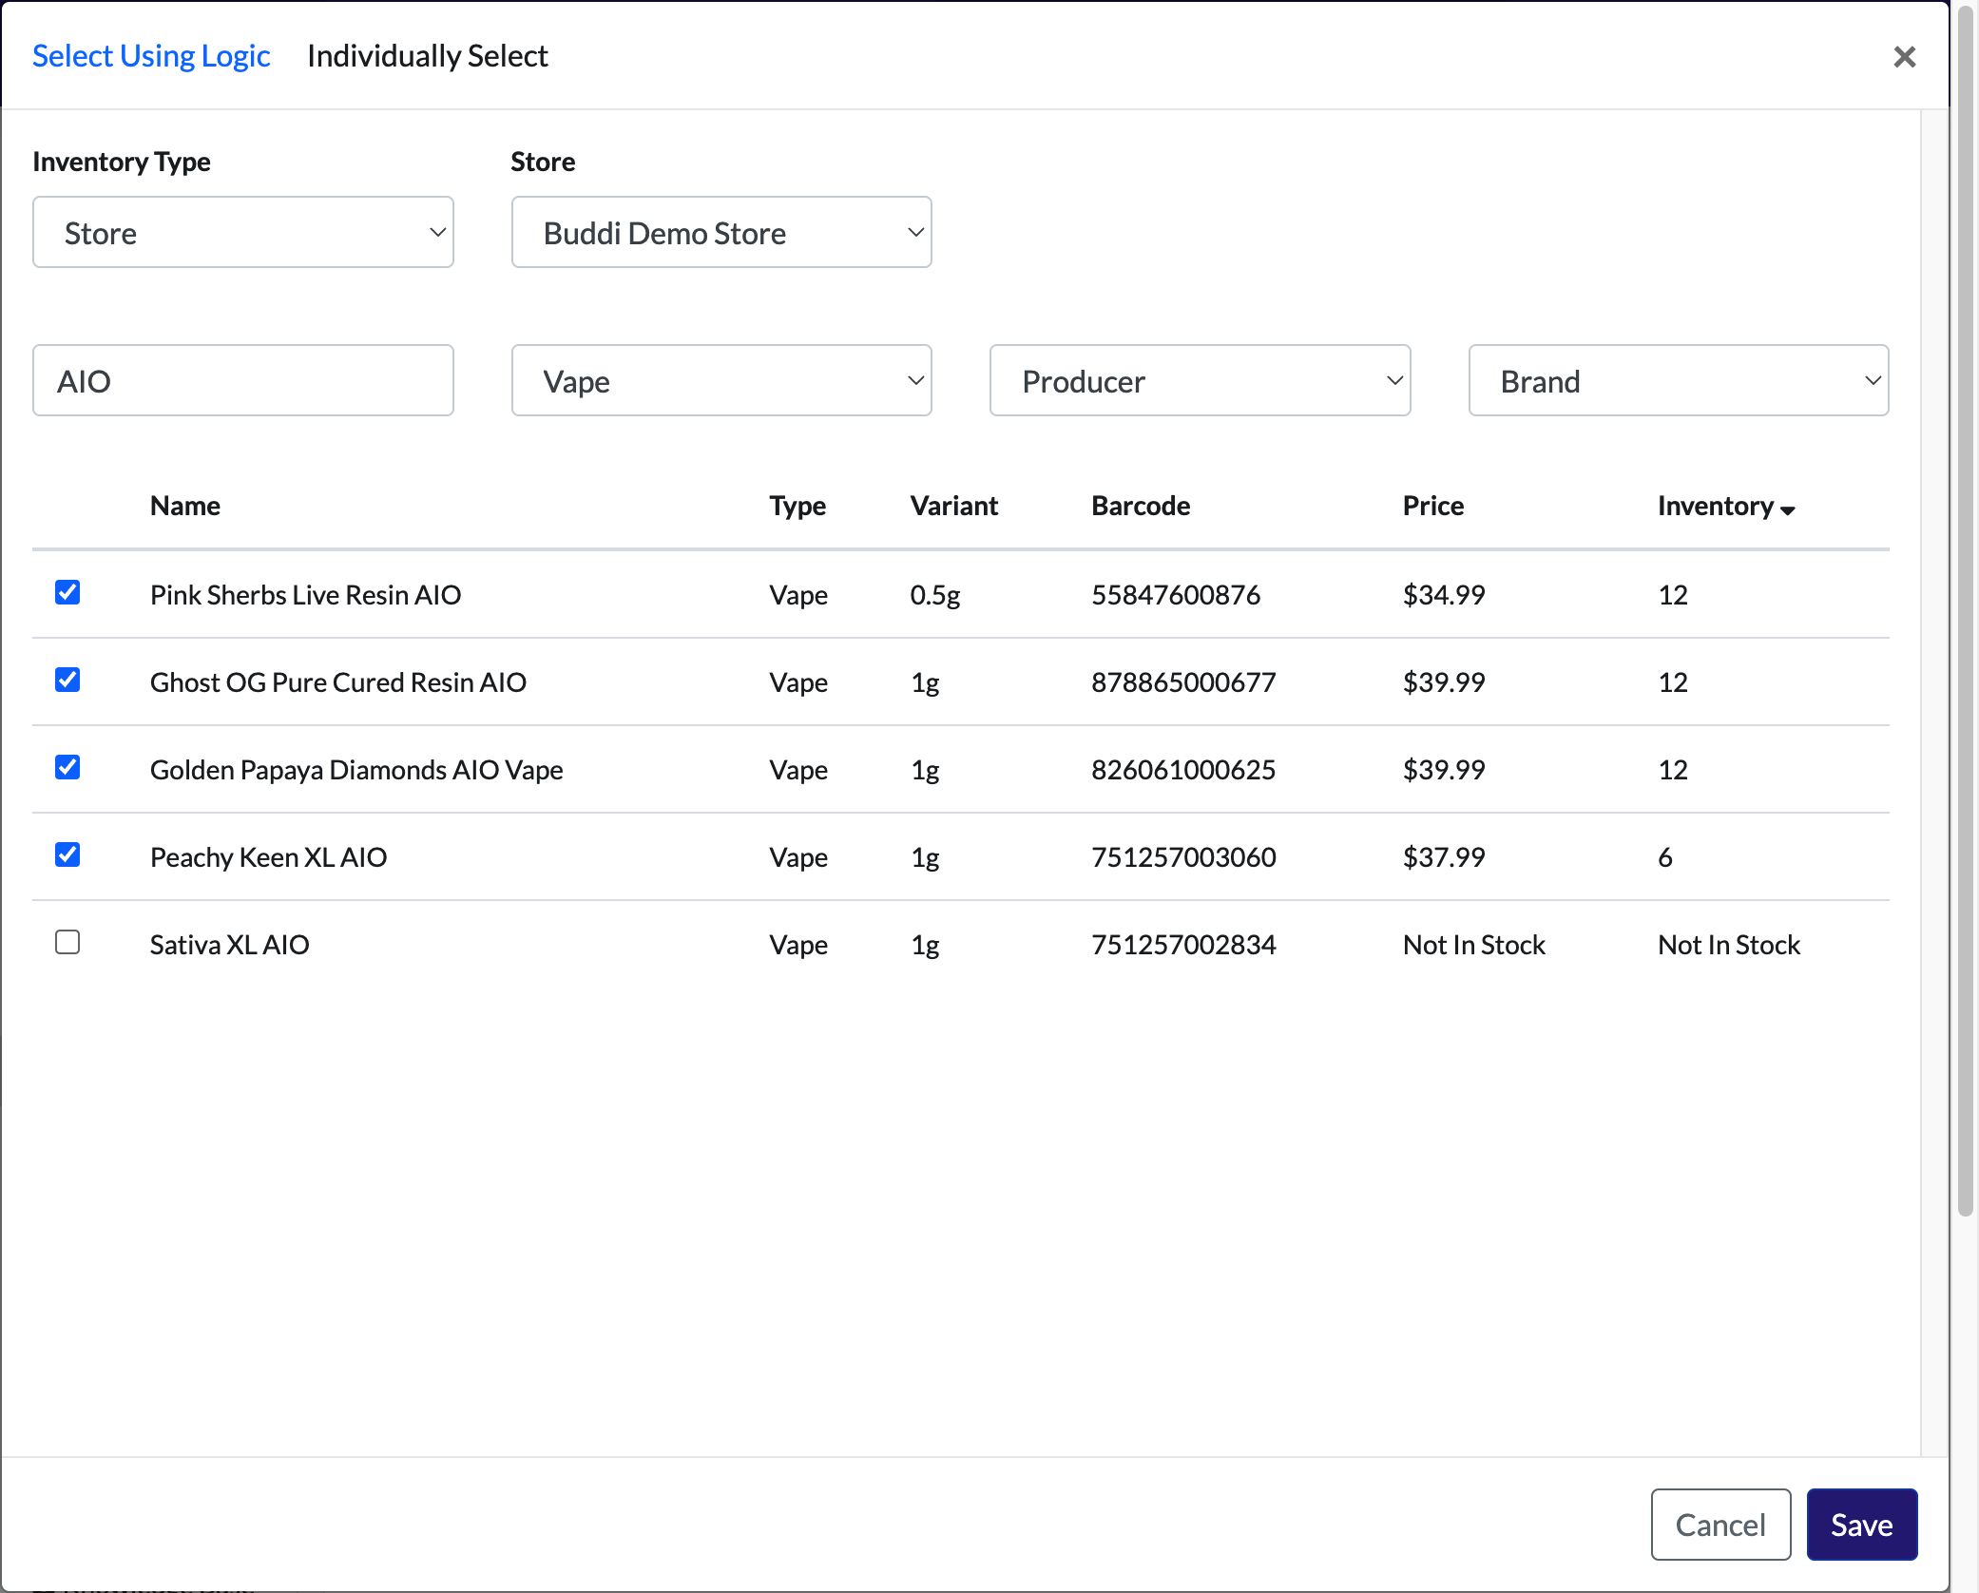1979x1593 pixels.
Task: Select Pink Sherbs Live Resin AIO name
Action: (305, 595)
